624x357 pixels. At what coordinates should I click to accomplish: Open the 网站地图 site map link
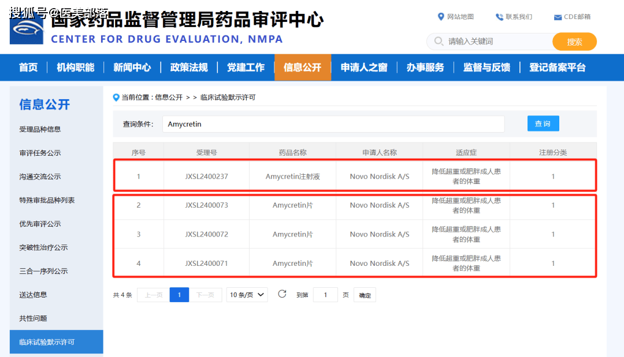click(x=460, y=17)
